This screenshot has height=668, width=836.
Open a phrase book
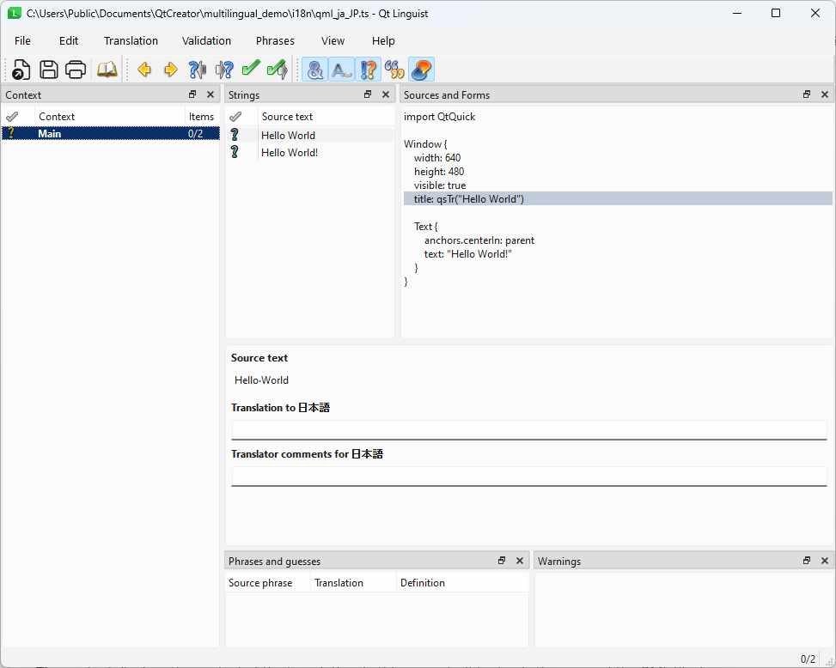(107, 70)
